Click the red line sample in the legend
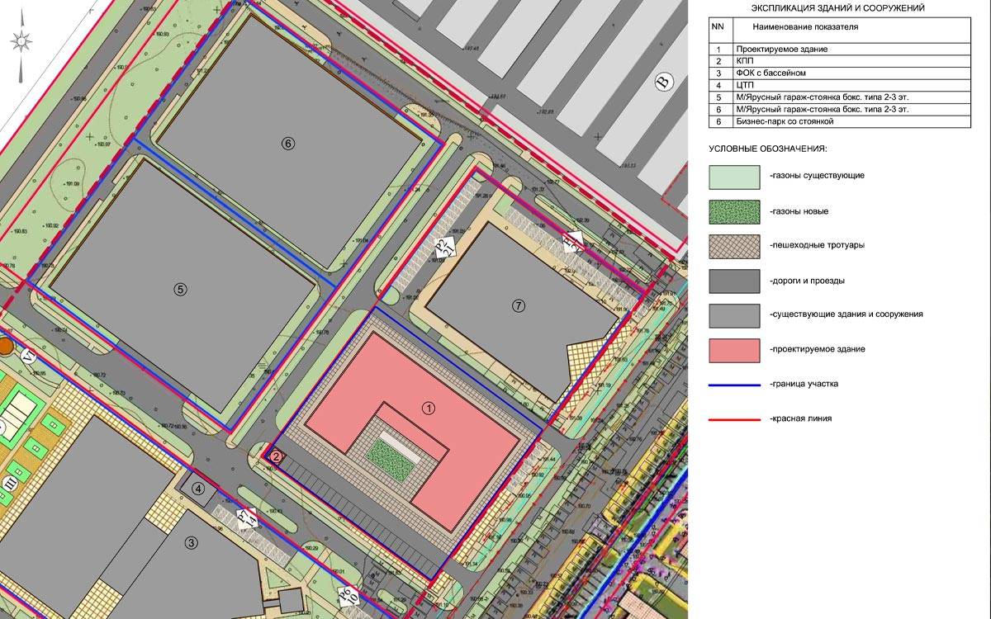 [x=734, y=420]
